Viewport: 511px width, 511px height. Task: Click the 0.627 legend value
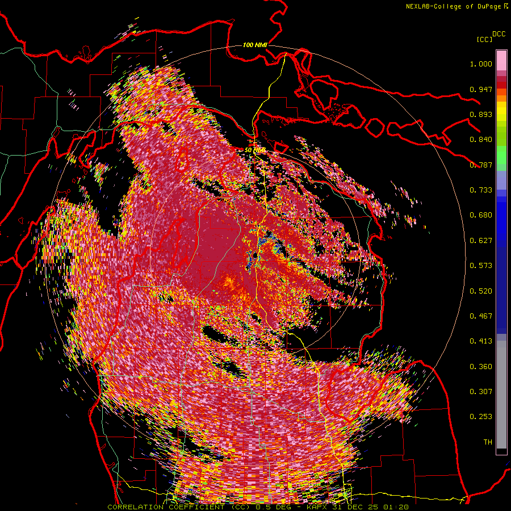481,241
